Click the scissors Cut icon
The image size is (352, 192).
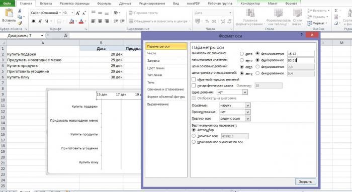[x=20, y=11]
